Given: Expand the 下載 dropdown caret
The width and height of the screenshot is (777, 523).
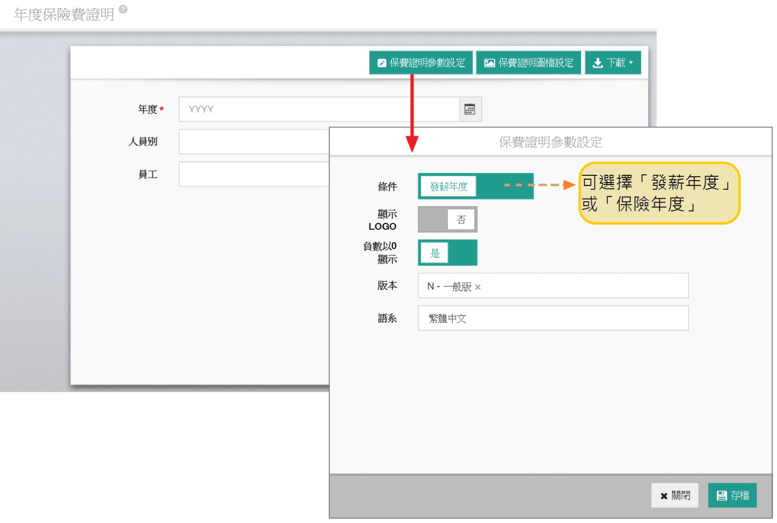Looking at the screenshot, I should [631, 63].
